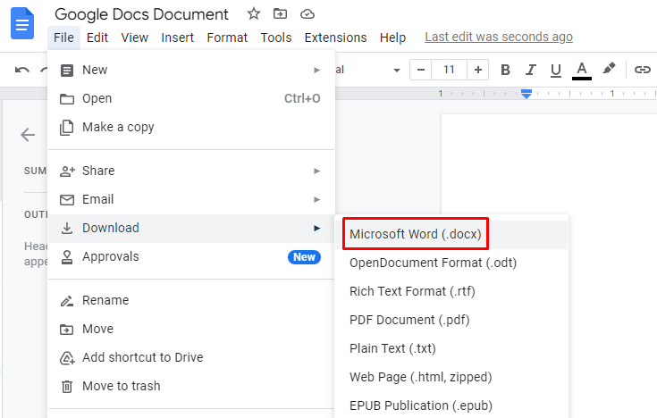Toggle italic formatting

tap(530, 70)
